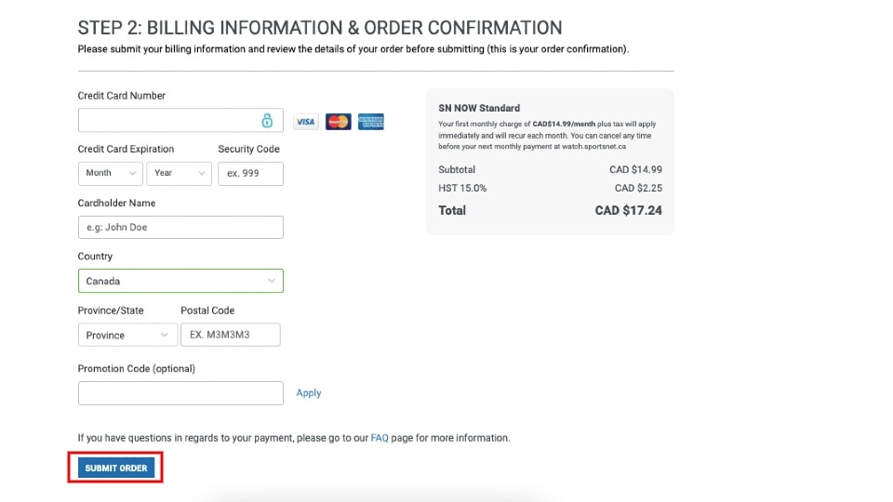This screenshot has height=502, width=893.
Task: Select the Cardholder Name input box
Action: point(180,228)
